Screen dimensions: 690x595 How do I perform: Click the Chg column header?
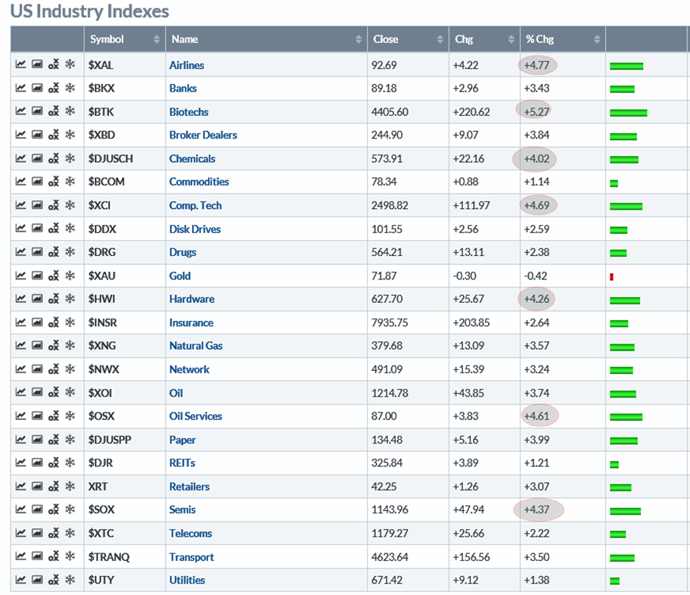pos(464,39)
